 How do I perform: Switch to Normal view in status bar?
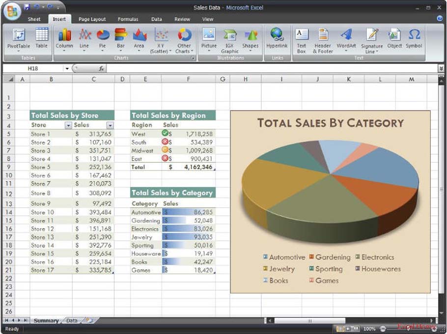pyautogui.click(x=340, y=328)
